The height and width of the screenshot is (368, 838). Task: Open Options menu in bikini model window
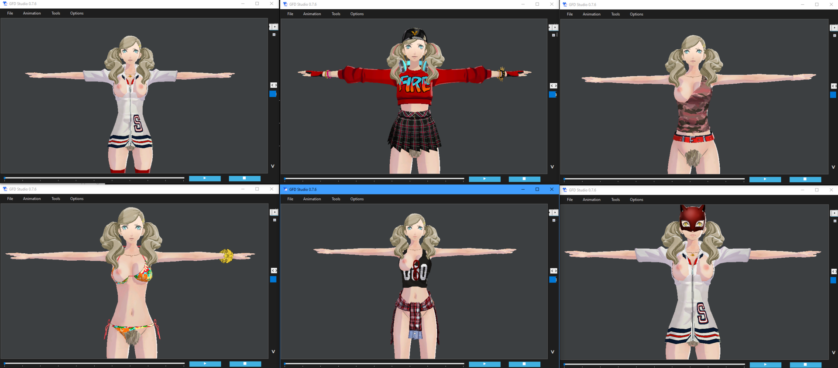pos(77,199)
